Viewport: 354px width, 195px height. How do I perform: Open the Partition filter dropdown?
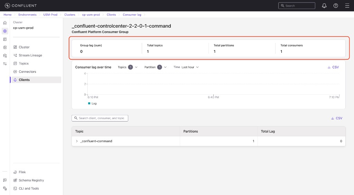click(x=156, y=67)
